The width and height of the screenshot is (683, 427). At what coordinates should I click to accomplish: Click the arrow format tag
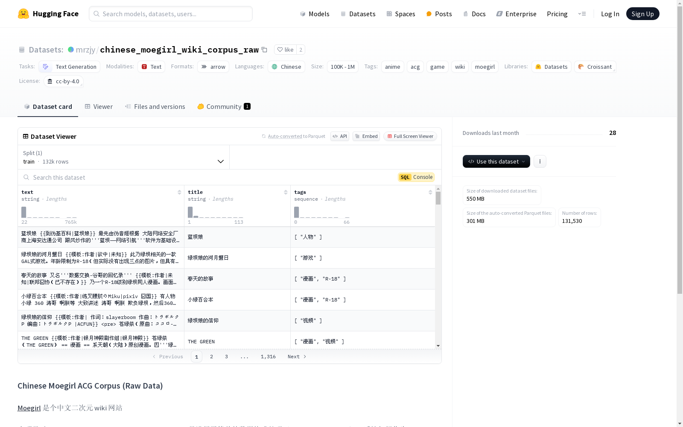pyautogui.click(x=213, y=67)
